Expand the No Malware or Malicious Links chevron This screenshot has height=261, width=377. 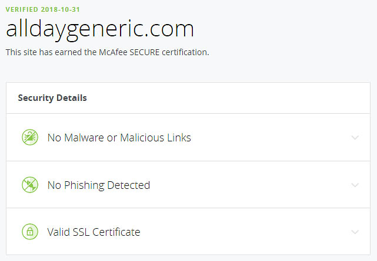coord(355,137)
